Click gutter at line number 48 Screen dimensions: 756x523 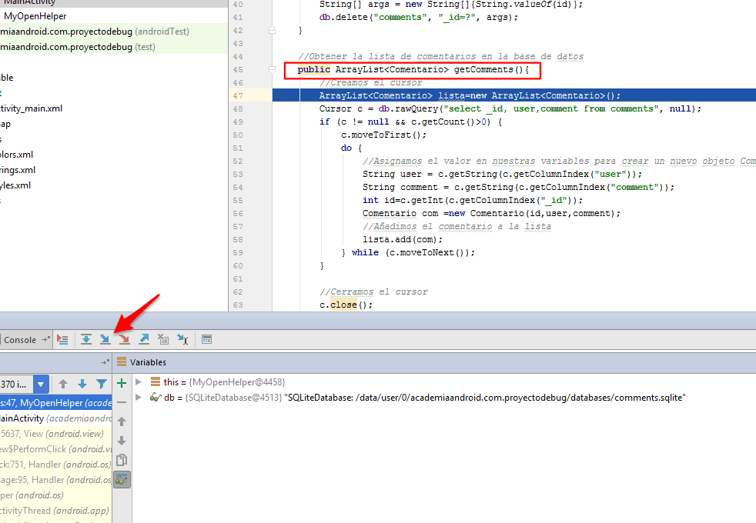tap(238, 109)
